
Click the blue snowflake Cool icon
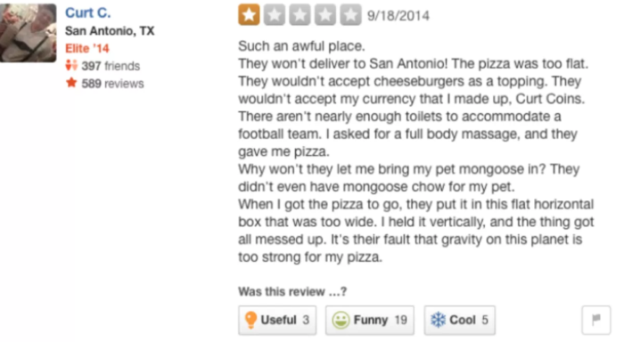point(439,320)
